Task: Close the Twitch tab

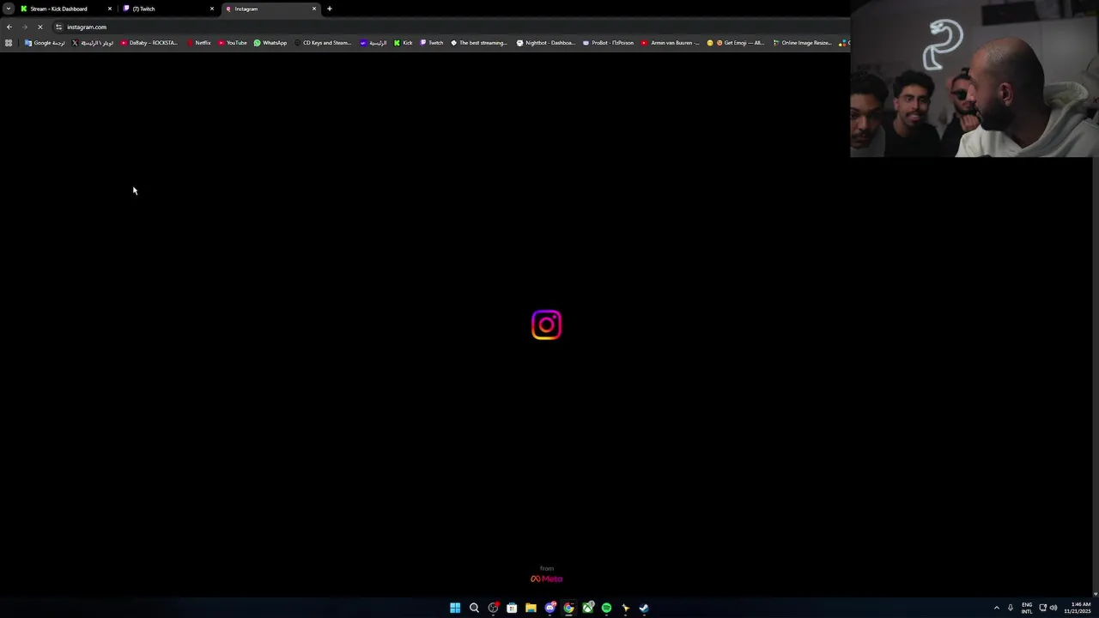Action: tap(212, 9)
